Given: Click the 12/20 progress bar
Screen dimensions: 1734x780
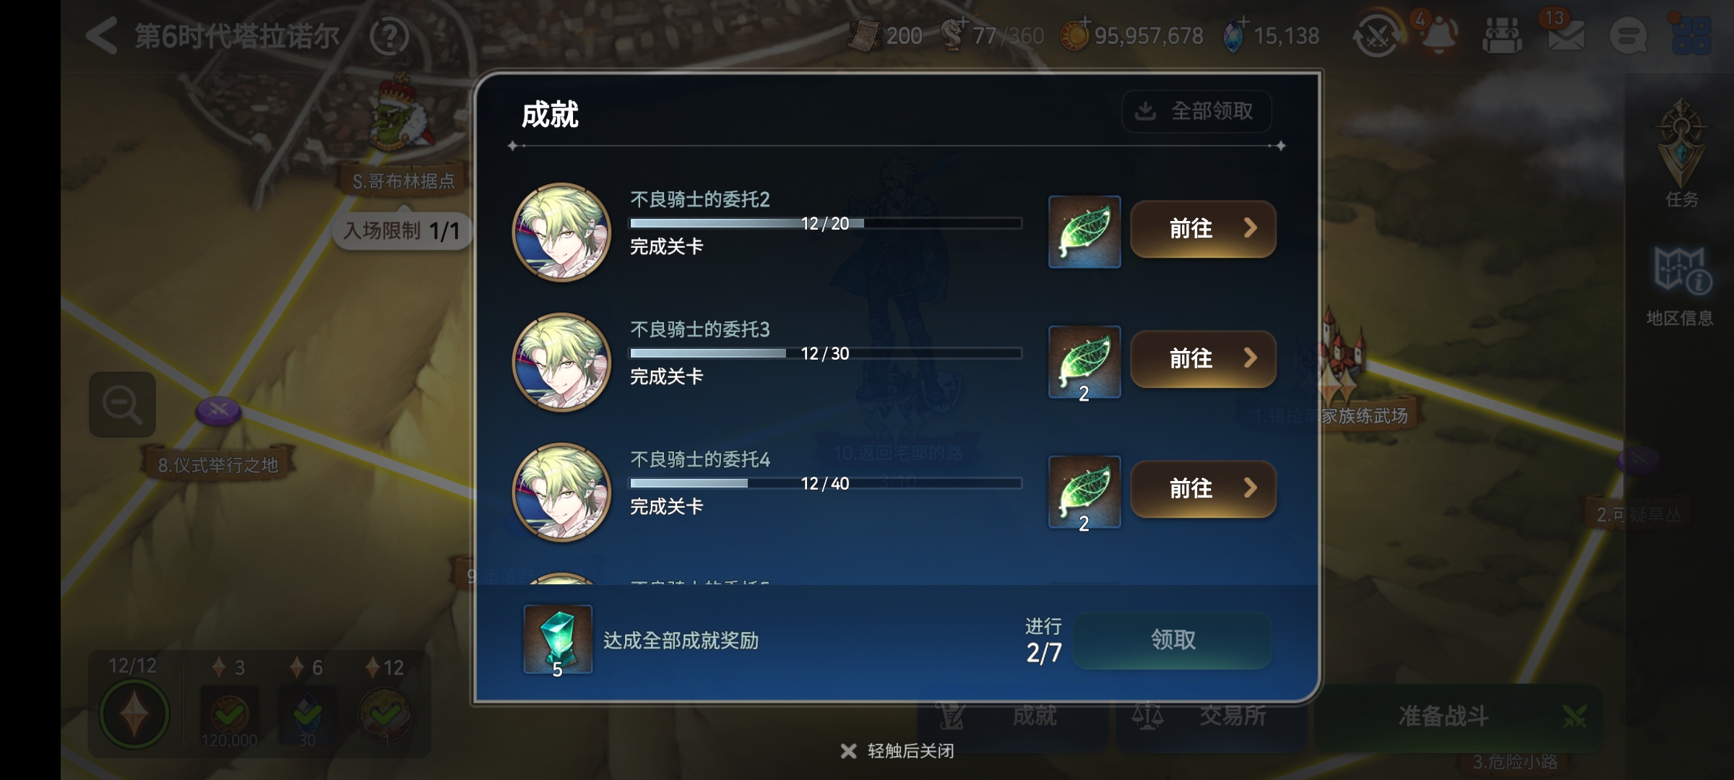Looking at the screenshot, I should pos(826,223).
